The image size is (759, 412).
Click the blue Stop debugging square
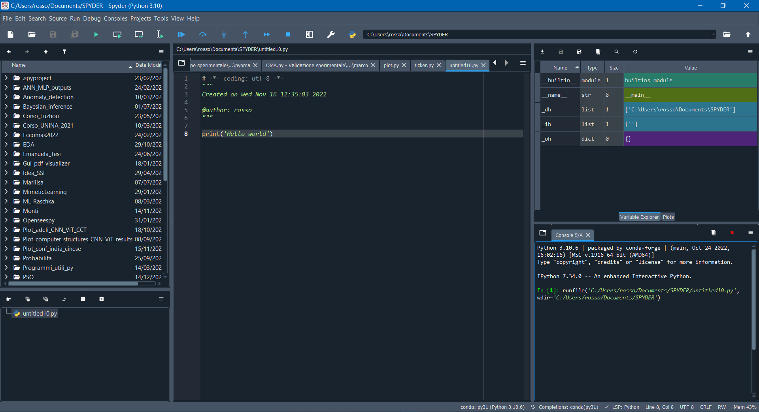click(288, 35)
